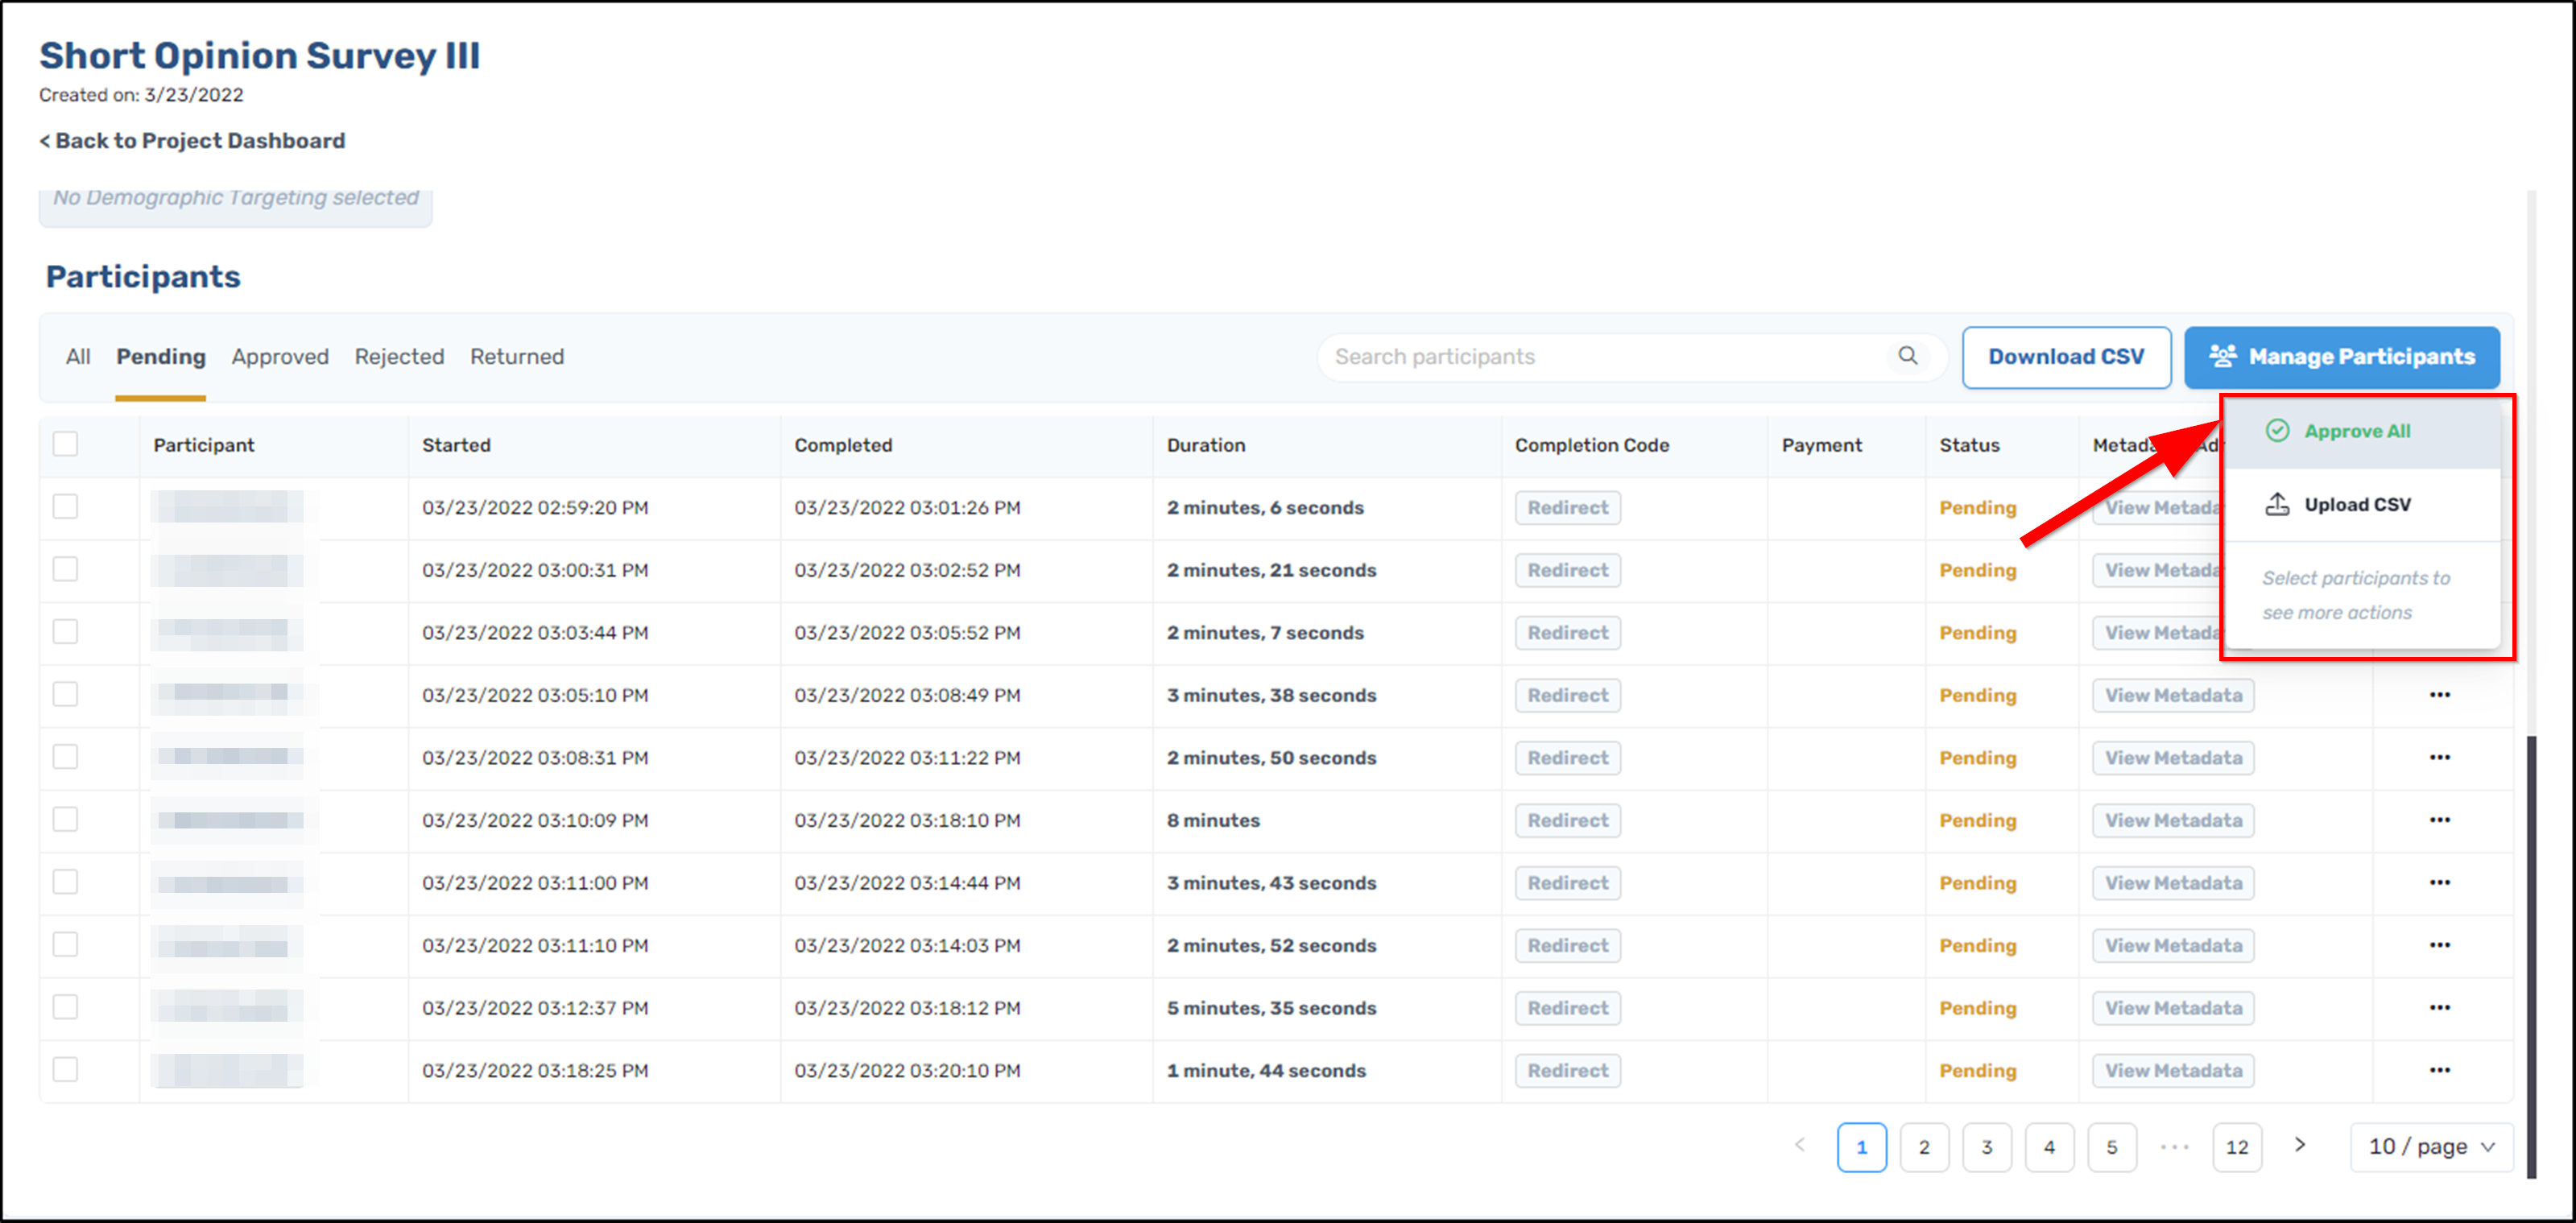View Metadata for 5 minutes, 35 seconds row
Image resolution: width=2576 pixels, height=1223 pixels.
point(2173,1008)
